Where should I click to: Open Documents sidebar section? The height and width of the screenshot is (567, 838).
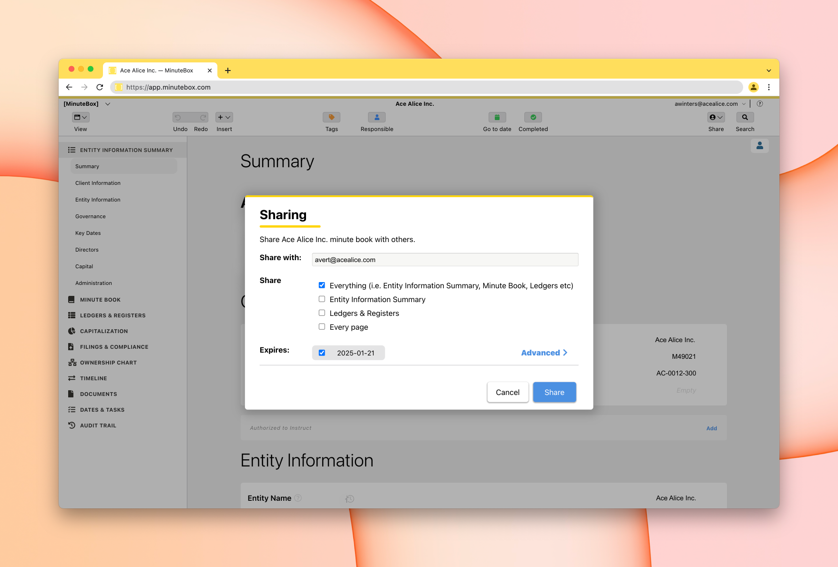(98, 394)
